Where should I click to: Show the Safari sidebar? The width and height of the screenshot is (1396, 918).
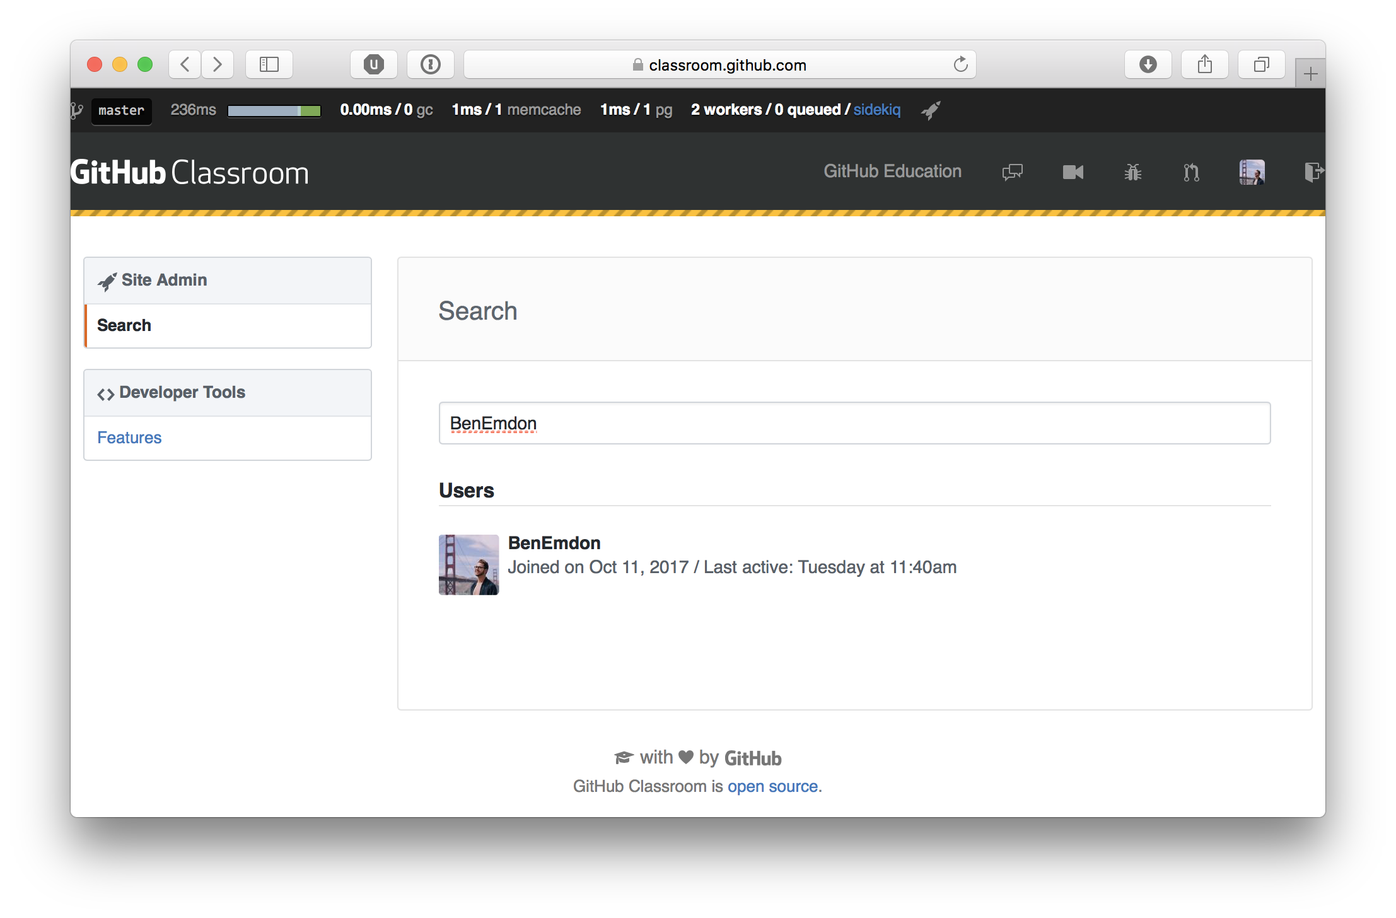click(x=269, y=64)
